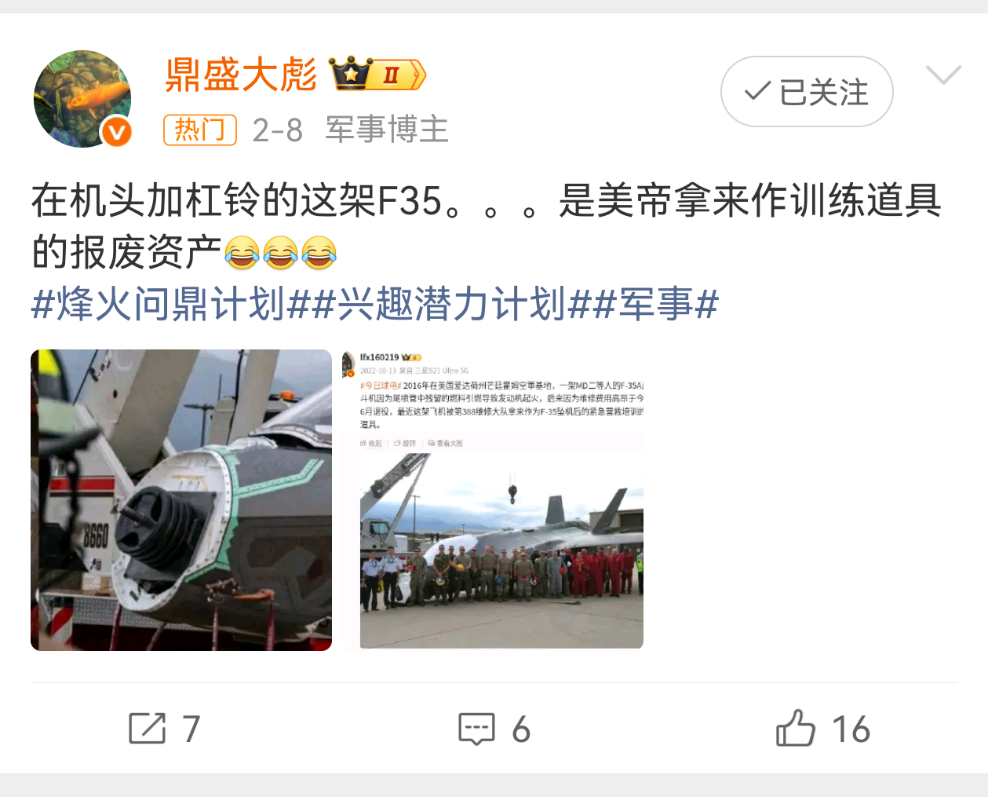The image size is (988, 797).
Task: Click the 军事博主 label
Action: tap(387, 130)
